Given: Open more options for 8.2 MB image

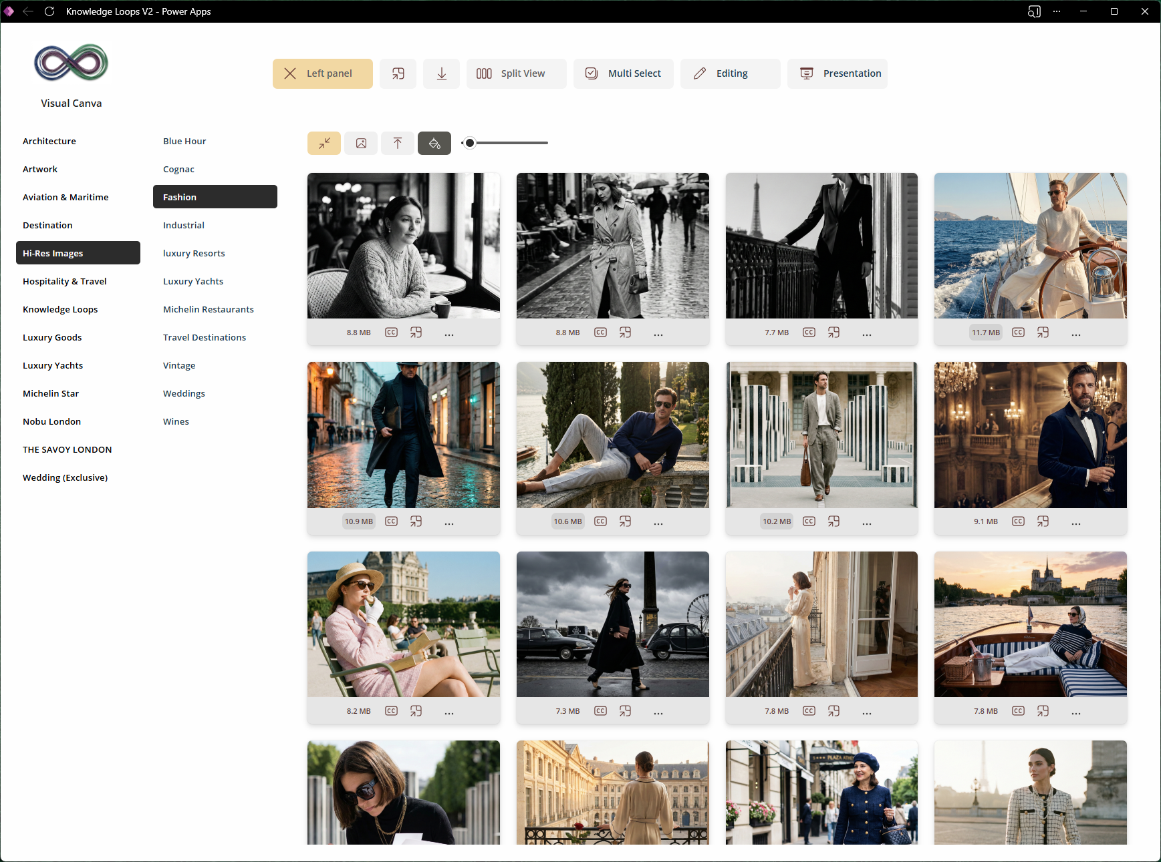Looking at the screenshot, I should tap(449, 712).
